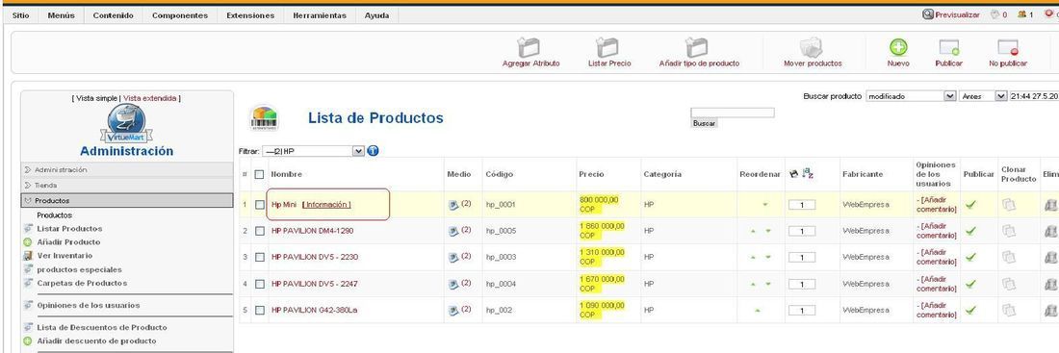Clone the Hp Mini product
This screenshot has height=353, width=1059.
click(x=1009, y=205)
